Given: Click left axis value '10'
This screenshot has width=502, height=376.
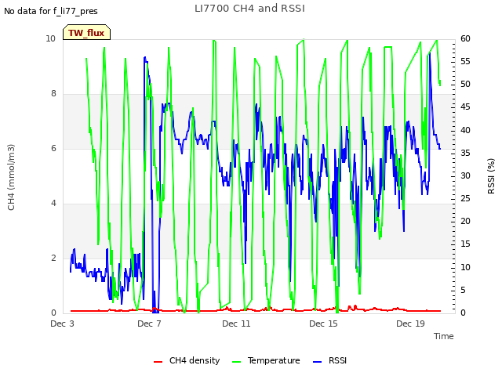Looking at the screenshot, I should click(x=50, y=39).
